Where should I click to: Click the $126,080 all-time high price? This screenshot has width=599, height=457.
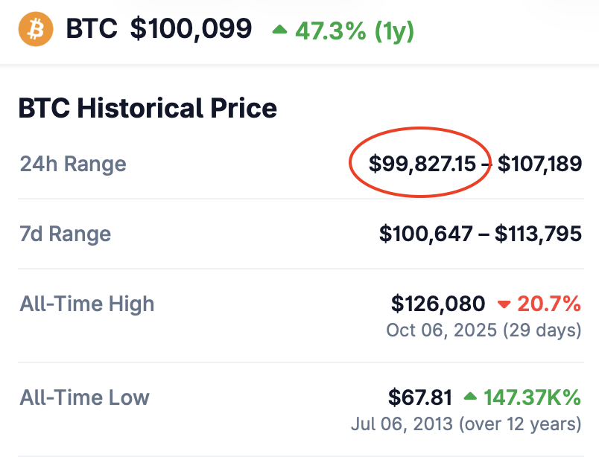[438, 304]
